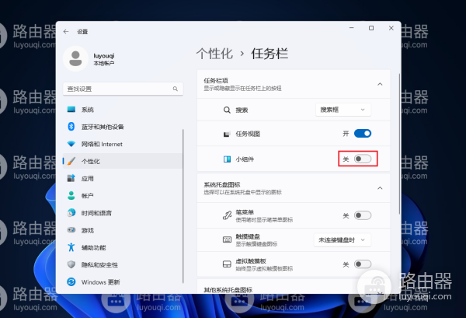Close the Settings window
The width and height of the screenshot is (466, 318).
tap(391, 28)
